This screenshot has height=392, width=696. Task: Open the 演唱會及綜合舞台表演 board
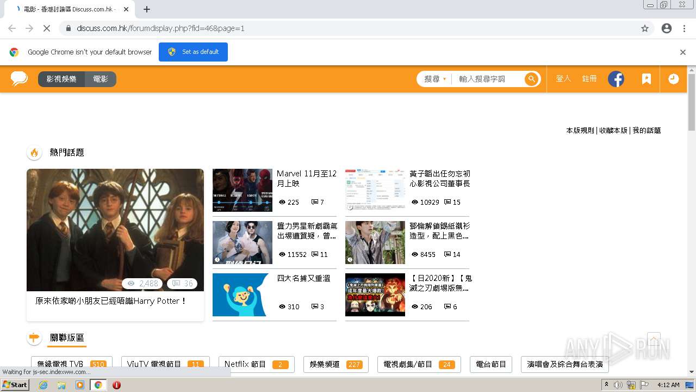[x=565, y=364]
